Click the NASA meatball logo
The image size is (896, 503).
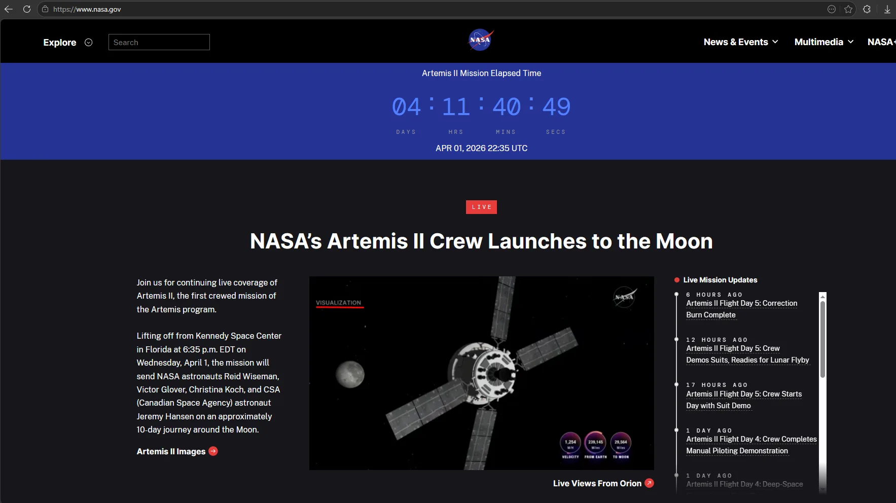pos(480,40)
